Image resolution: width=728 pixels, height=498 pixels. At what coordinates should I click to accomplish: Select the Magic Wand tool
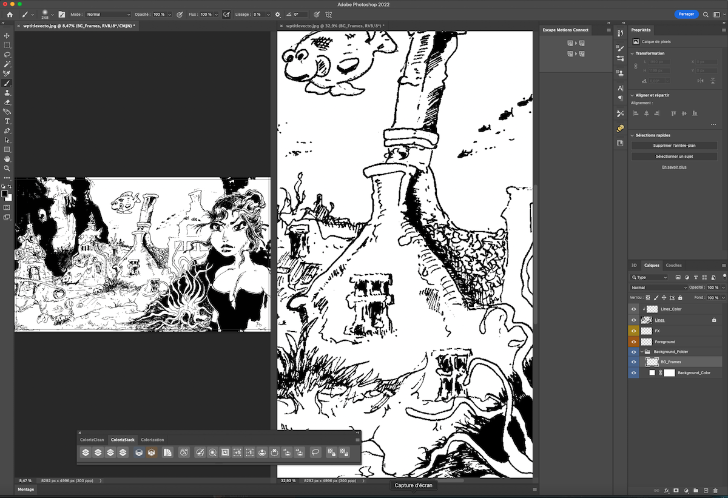click(x=7, y=64)
